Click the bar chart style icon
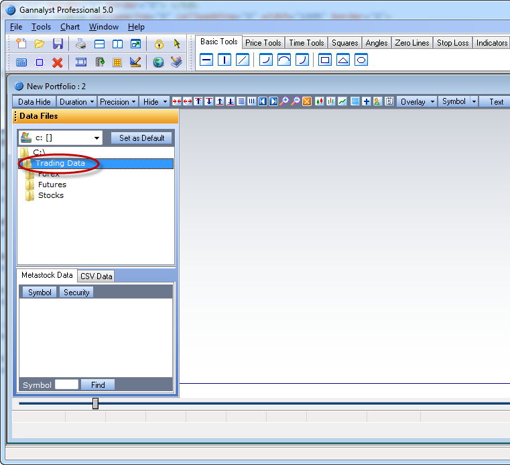Image resolution: width=510 pixels, height=465 pixels. point(331,101)
